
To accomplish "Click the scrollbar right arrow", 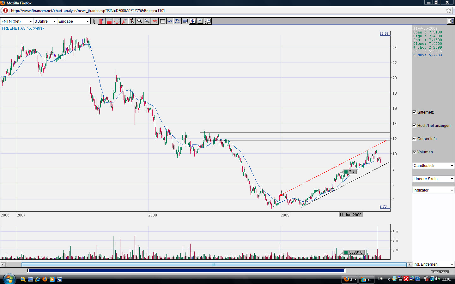I will coord(409,264).
